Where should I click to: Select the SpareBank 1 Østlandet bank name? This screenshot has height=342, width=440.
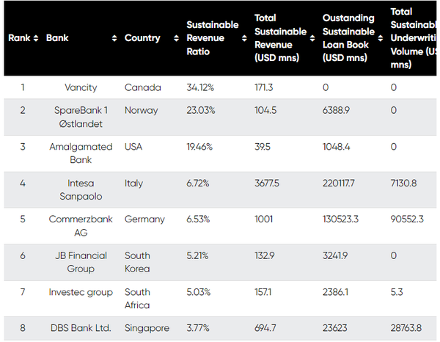pos(81,117)
